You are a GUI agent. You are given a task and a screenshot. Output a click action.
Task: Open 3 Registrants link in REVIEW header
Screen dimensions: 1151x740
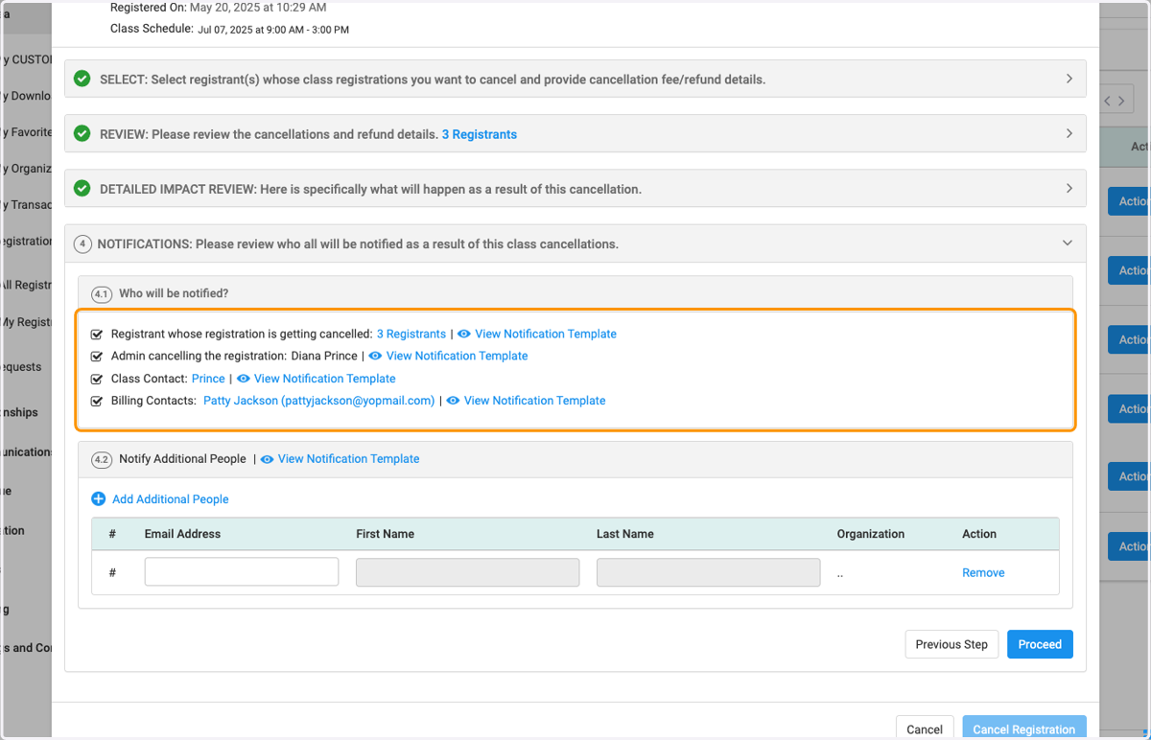[480, 134]
